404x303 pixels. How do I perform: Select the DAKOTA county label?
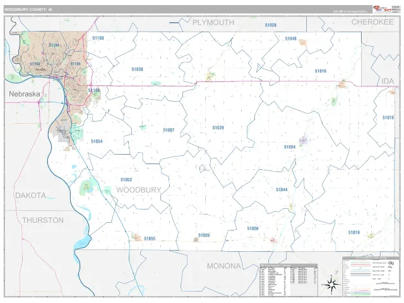tap(31, 196)
